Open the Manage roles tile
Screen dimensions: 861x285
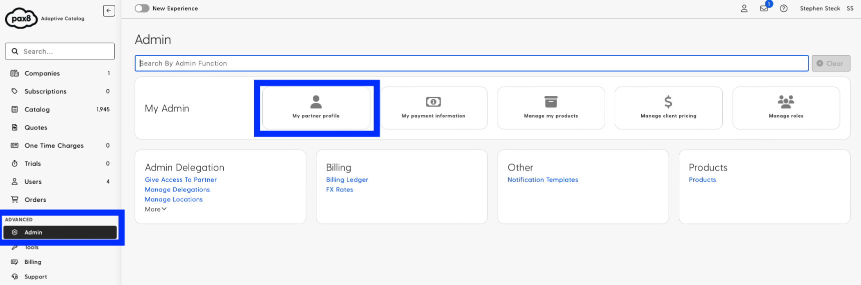(786, 108)
